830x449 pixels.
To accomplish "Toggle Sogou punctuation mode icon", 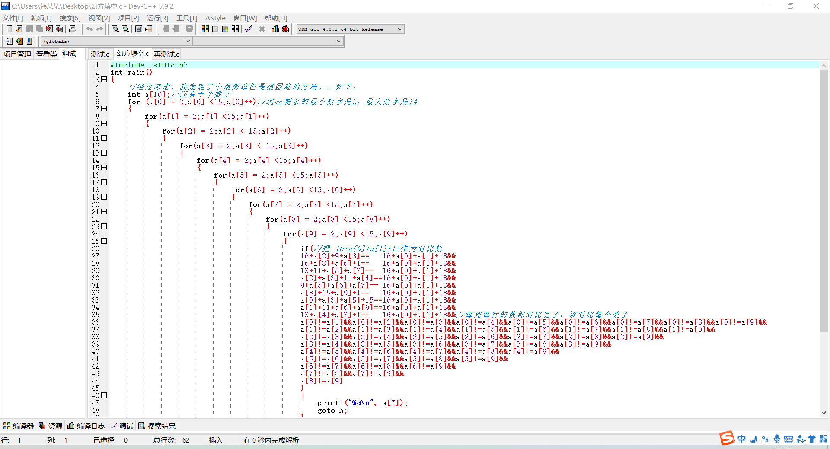I will [x=765, y=439].
